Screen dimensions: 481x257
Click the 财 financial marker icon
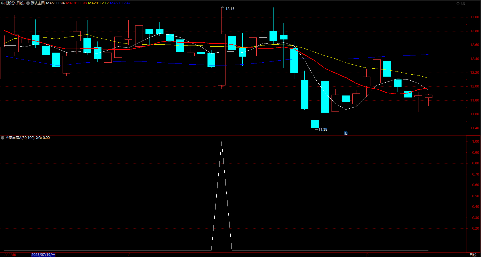click(x=346, y=133)
